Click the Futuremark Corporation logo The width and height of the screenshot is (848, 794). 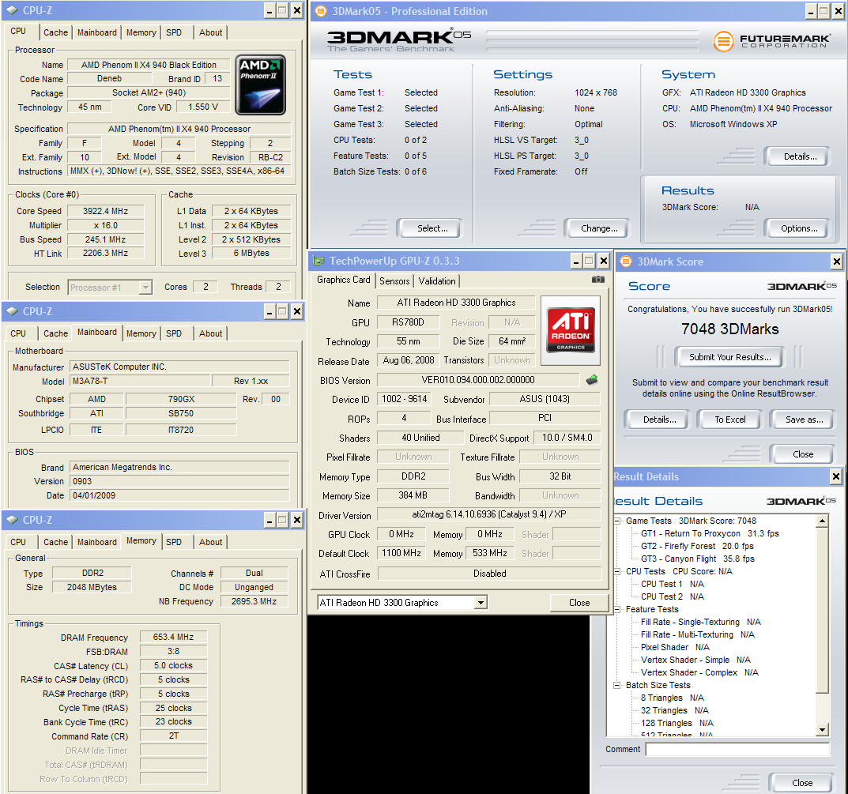tap(772, 41)
